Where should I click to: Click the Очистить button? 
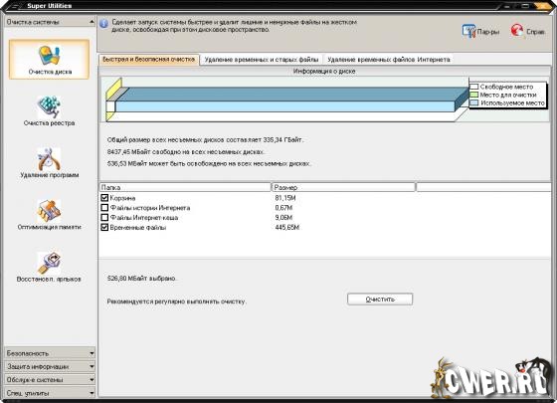tap(380, 299)
